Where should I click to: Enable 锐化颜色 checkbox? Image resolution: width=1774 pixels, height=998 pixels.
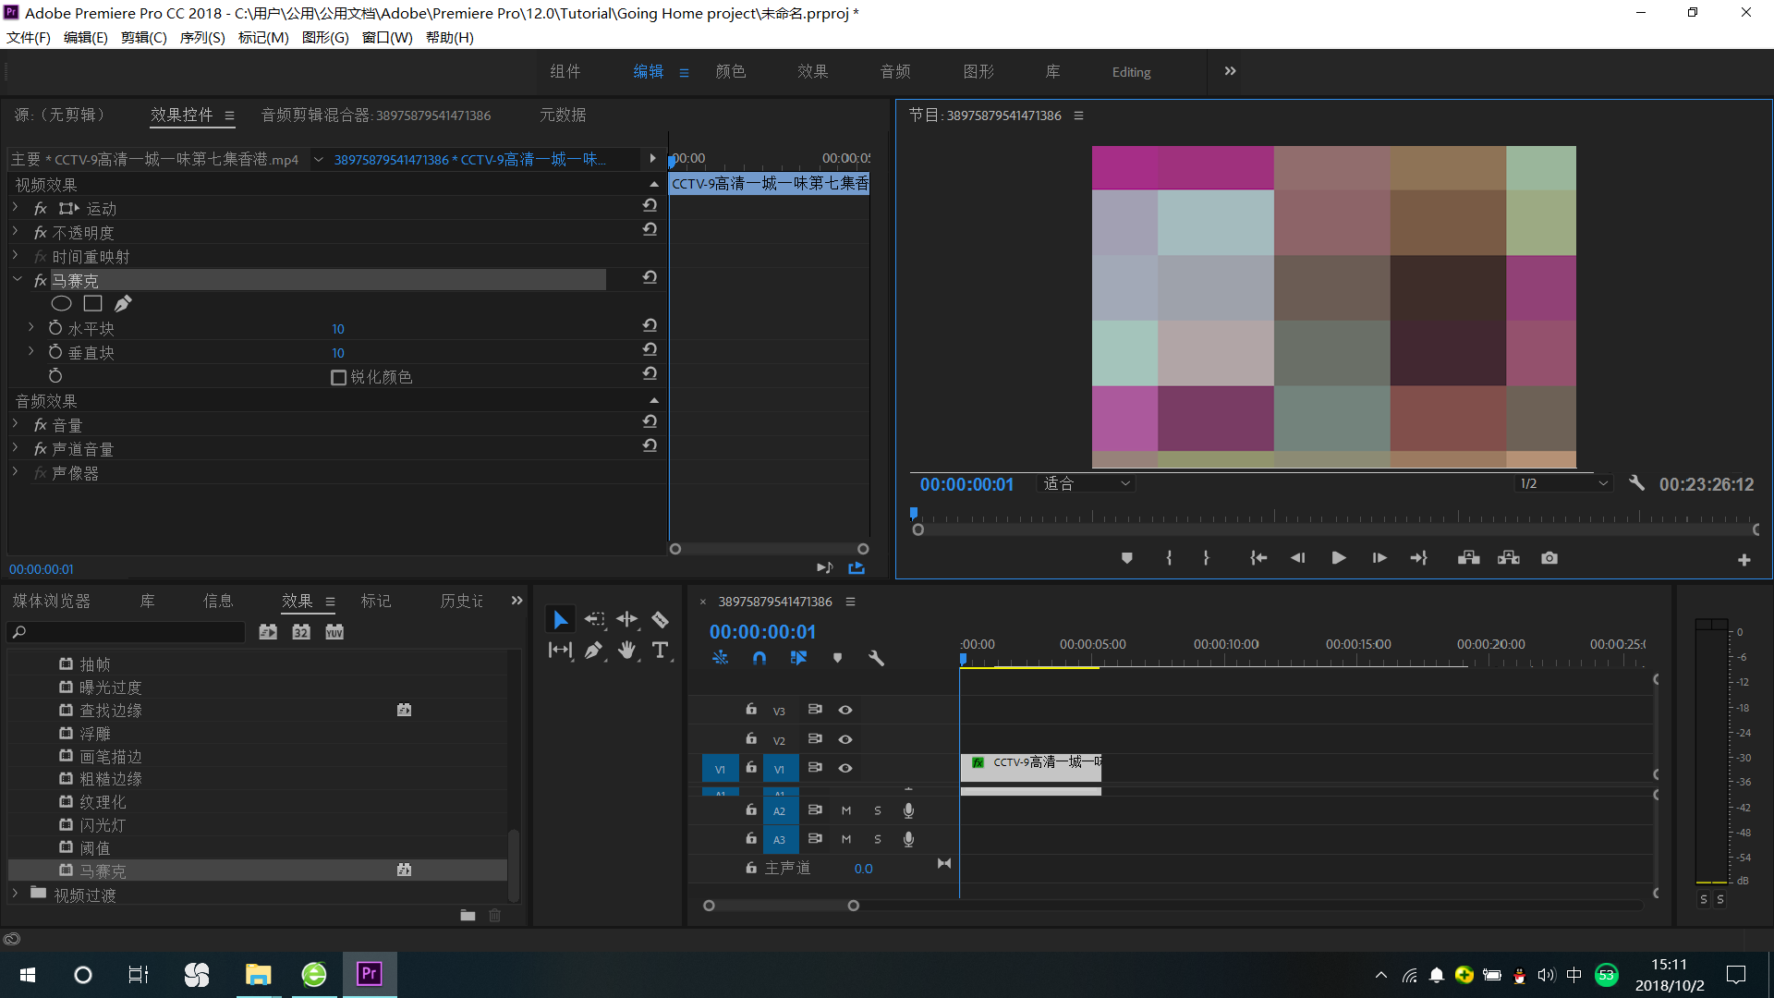click(338, 377)
